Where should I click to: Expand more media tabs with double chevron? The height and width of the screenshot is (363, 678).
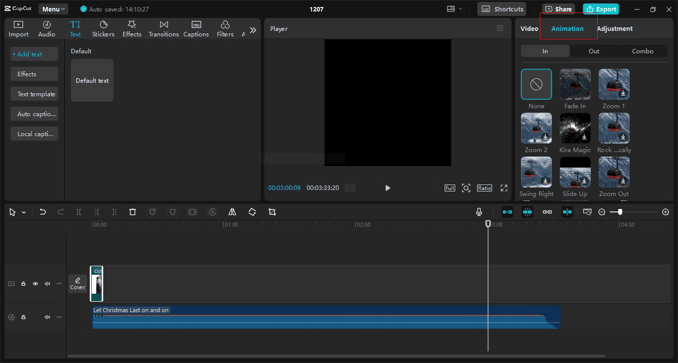pos(253,30)
